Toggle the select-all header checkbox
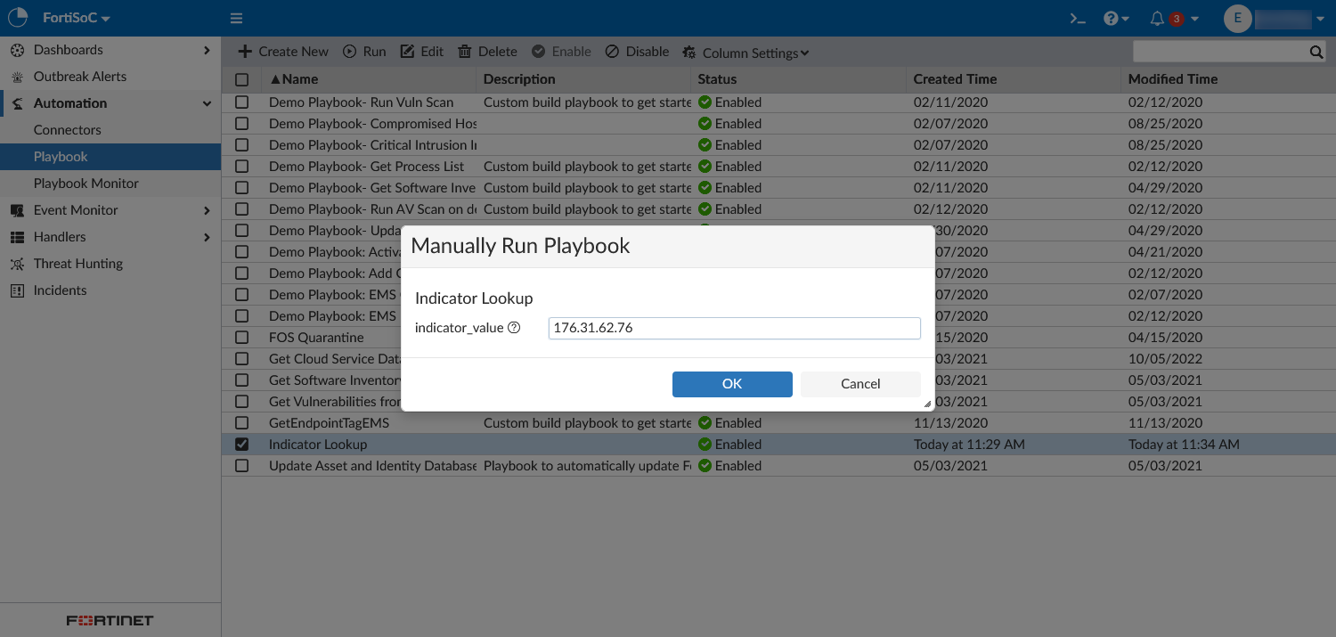Viewport: 1336px width, 637px height. [x=242, y=79]
